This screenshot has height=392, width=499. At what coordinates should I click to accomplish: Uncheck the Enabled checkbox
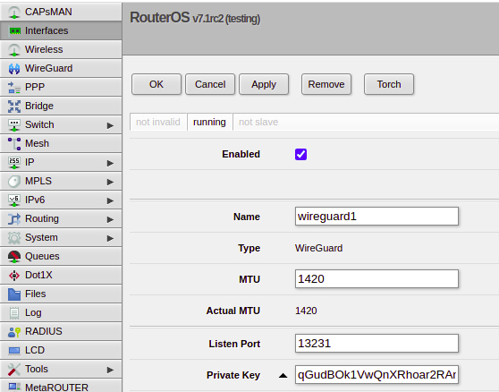click(300, 154)
